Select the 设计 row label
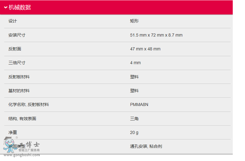The height and width of the screenshot is (161, 245). pyautogui.click(x=13, y=21)
